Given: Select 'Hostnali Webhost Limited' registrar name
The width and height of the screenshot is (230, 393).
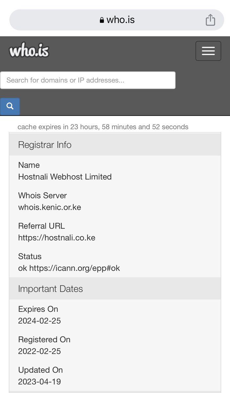Looking at the screenshot, I should [x=65, y=177].
